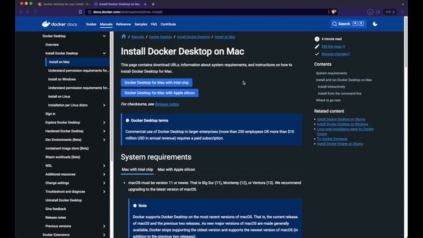Open Overview in the sidebar
Image resolution: width=423 pixels, height=238 pixels.
pyautogui.click(x=52, y=45)
